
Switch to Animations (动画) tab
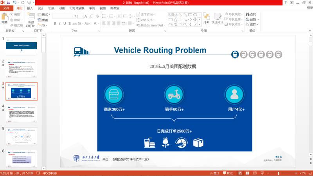62,8
